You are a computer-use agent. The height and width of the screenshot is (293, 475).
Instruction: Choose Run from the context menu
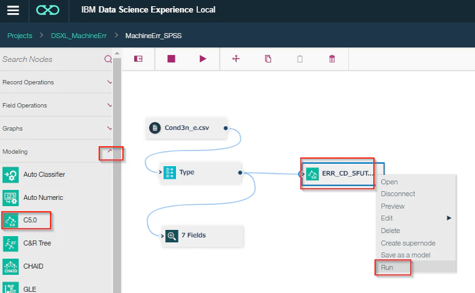point(387,267)
